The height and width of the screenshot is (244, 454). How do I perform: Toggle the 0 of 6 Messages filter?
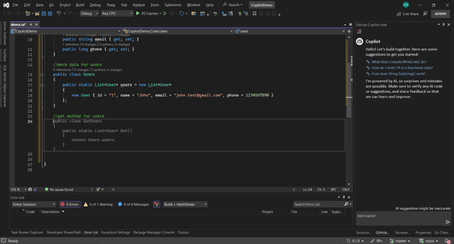pyautogui.click(x=134, y=204)
